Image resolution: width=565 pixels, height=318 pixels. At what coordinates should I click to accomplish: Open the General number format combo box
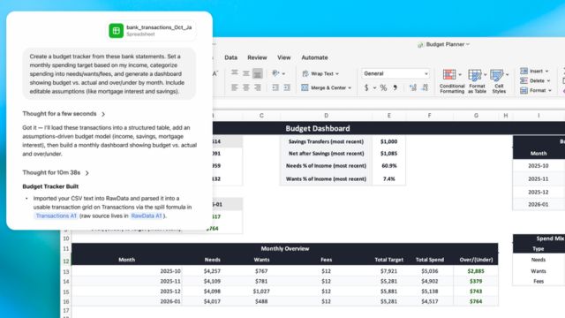click(395, 73)
